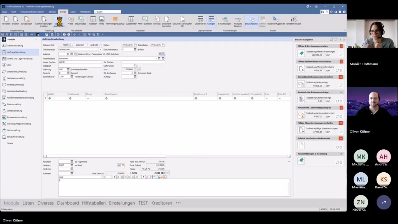Increment the Dokument-Nr. stepper
The height and width of the screenshot is (224, 398).
(72, 44)
